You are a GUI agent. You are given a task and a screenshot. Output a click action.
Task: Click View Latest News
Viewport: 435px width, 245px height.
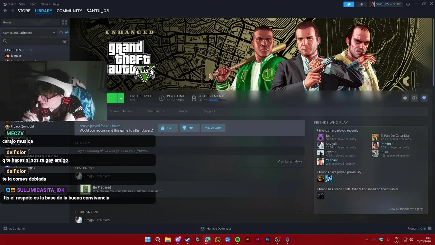pyautogui.click(x=290, y=161)
